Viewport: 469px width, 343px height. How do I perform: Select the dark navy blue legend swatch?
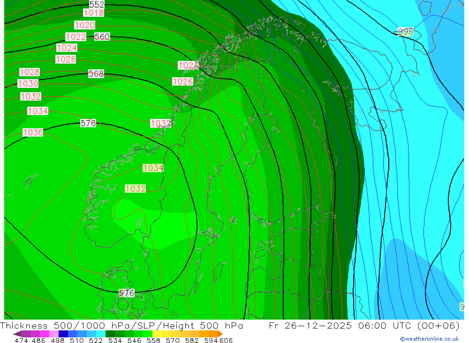(63, 334)
